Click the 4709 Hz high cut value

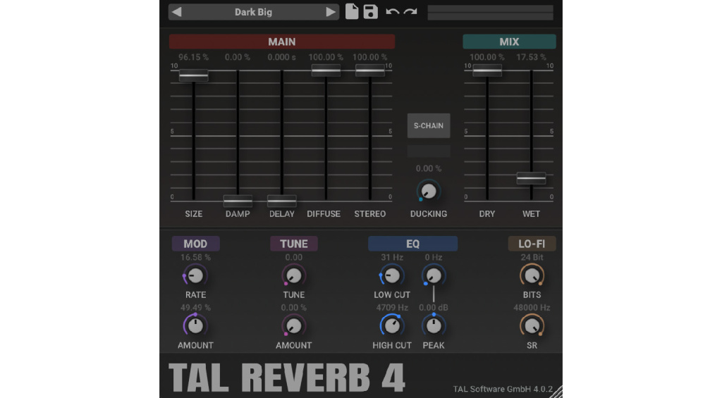[x=392, y=307]
